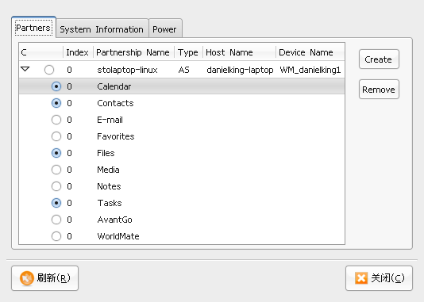Open the System Information tab
The height and width of the screenshot is (302, 424).
point(102,29)
